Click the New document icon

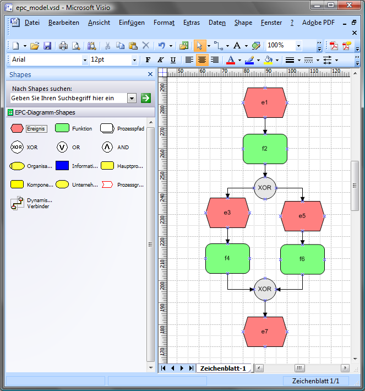pos(16,46)
